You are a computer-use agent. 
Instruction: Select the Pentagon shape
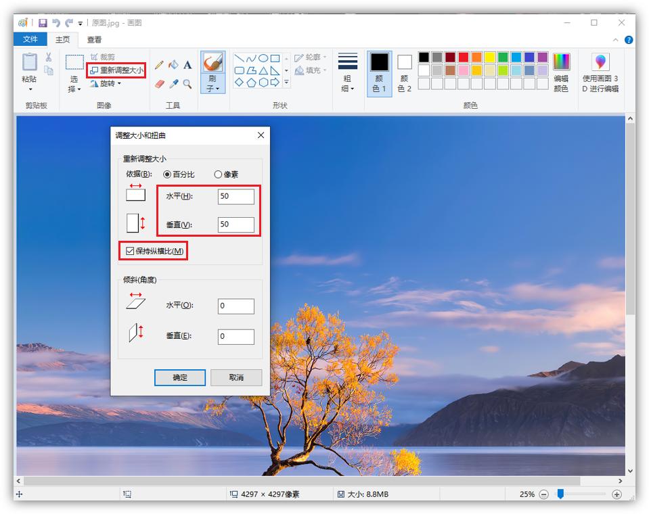pos(251,83)
